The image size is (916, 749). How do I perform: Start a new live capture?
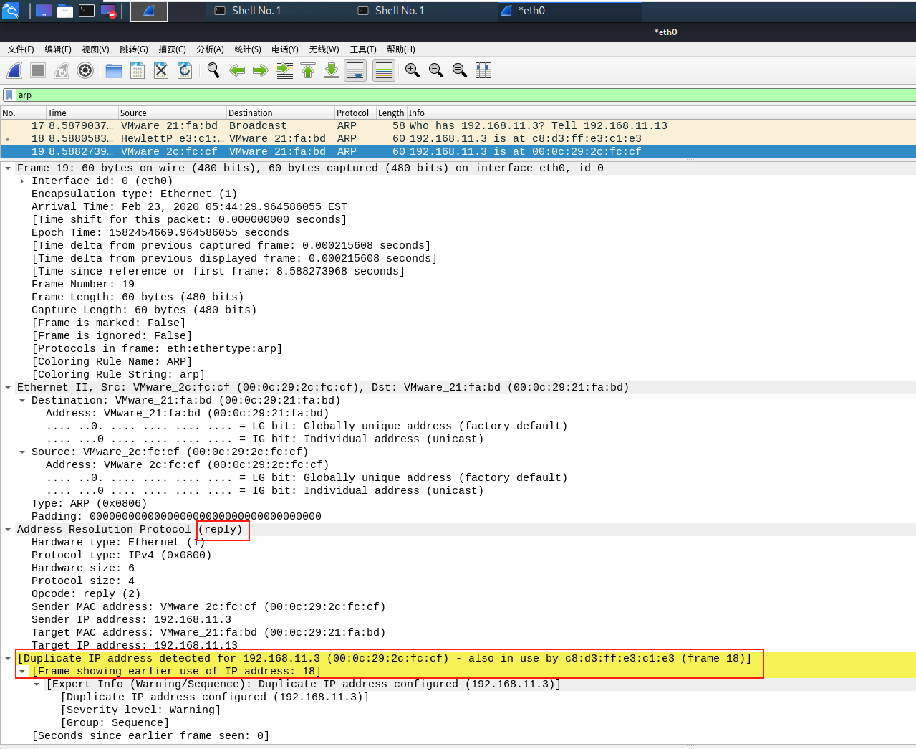pos(14,70)
